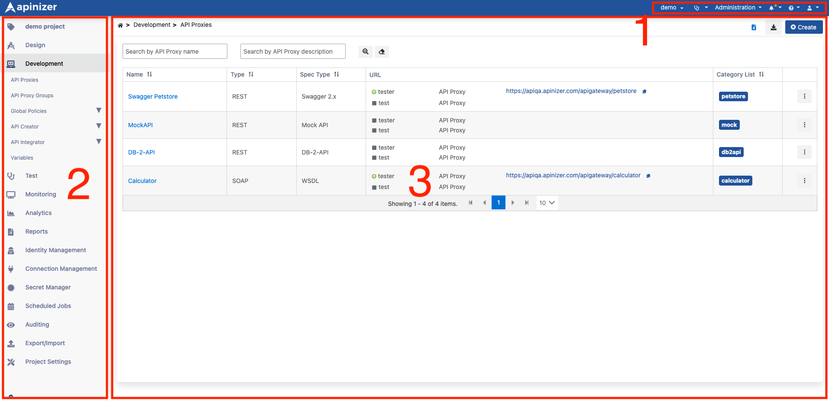Sort the table by Name column
Image resolution: width=829 pixels, height=401 pixels.
(149, 74)
